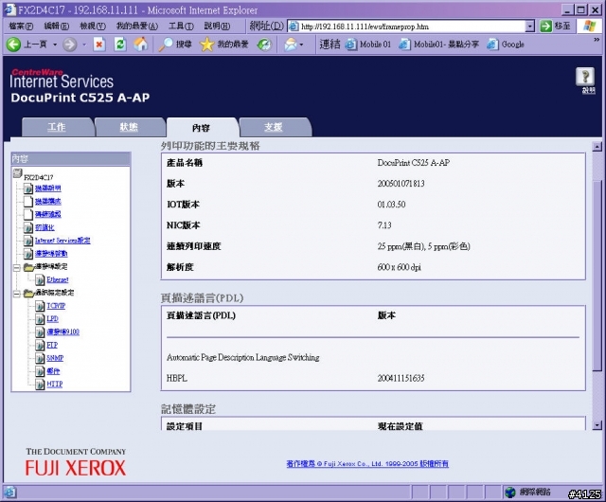This screenshot has width=606, height=502.
Task: Open the FTP protocol link
Action: click(52, 345)
